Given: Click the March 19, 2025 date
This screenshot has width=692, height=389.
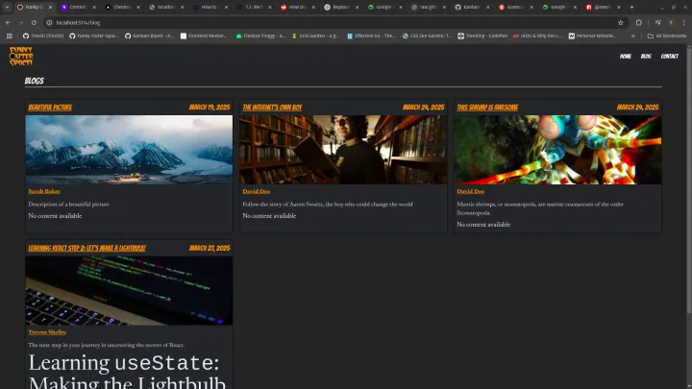Looking at the screenshot, I should click(x=210, y=108).
